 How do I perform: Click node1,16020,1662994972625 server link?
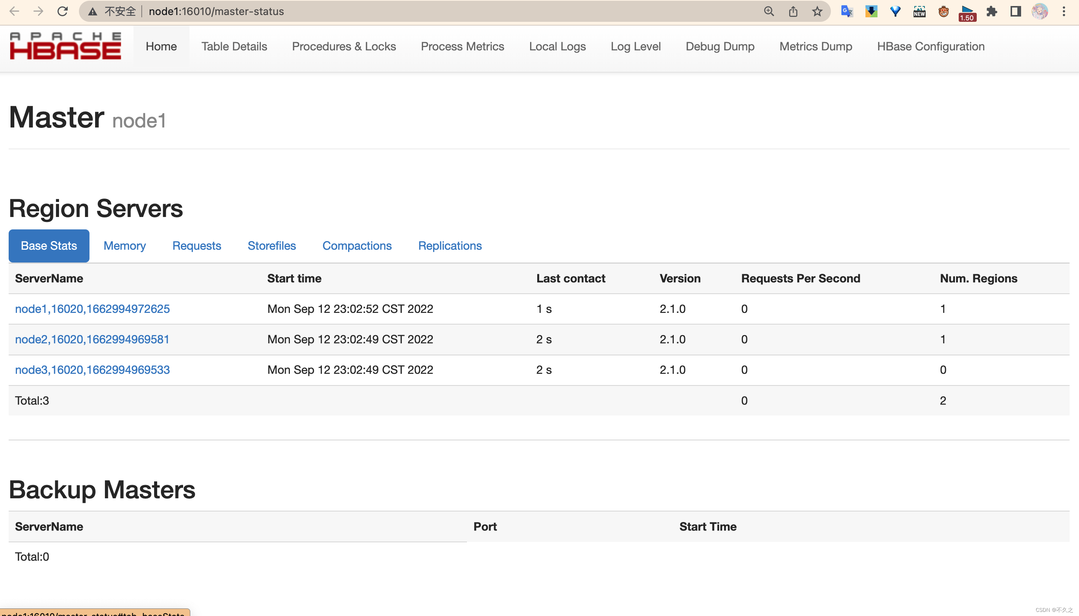[92, 308]
